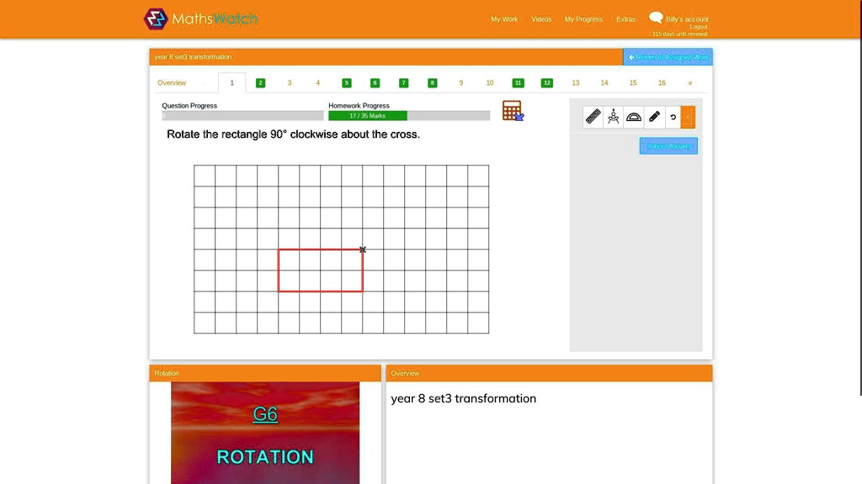Screen dimensions: 862x484
Task: Select completed question 12
Action: (x=546, y=82)
